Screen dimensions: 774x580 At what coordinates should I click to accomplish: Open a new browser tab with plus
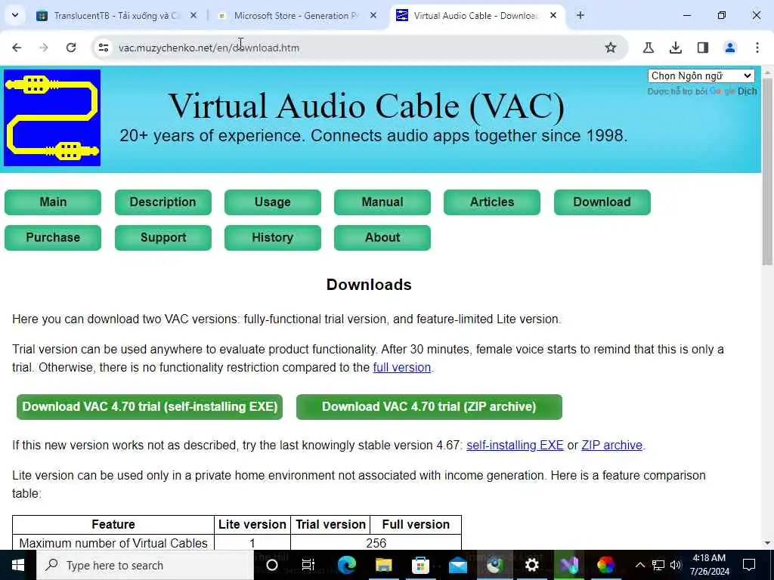[580, 15]
